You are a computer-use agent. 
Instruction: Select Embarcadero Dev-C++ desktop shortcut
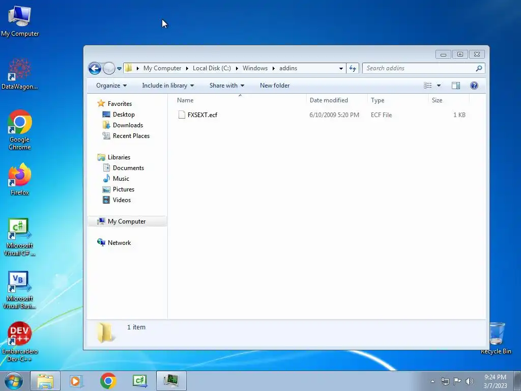click(x=20, y=342)
